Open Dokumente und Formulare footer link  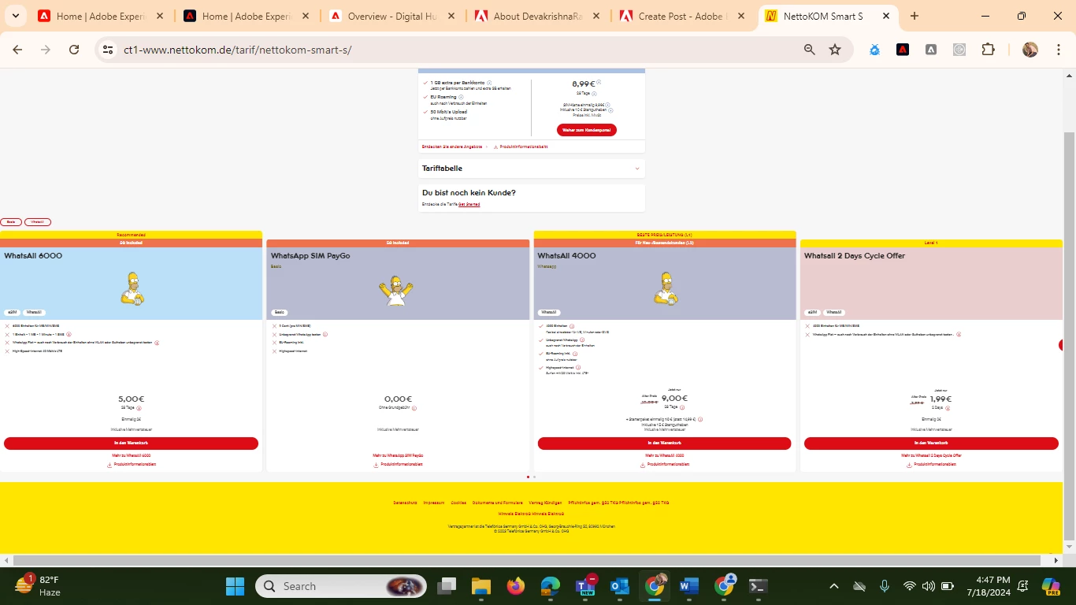[x=498, y=503]
